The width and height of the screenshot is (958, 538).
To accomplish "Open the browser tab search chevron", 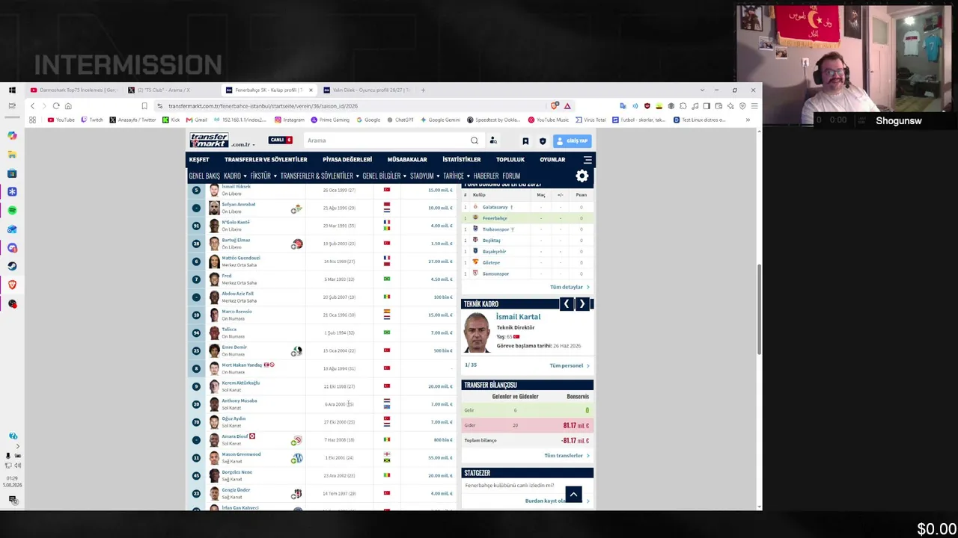I will 702,90.
